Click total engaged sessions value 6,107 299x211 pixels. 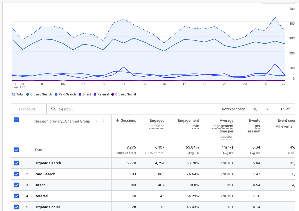(160, 147)
